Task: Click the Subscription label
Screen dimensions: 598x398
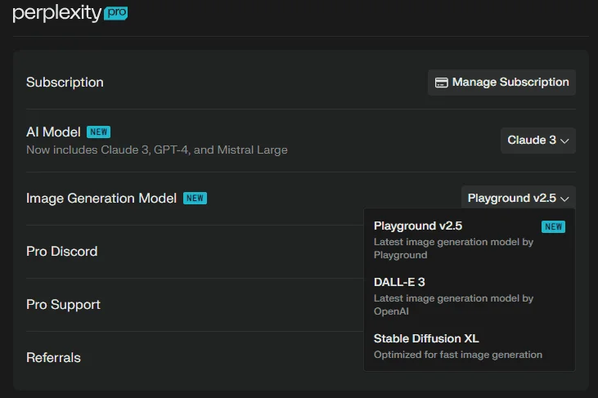Action: pyautogui.click(x=65, y=83)
